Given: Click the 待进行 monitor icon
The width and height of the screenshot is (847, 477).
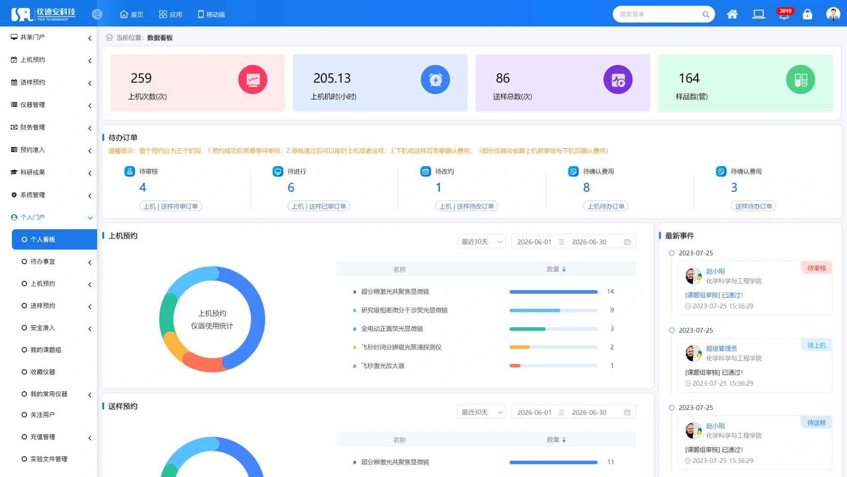Looking at the screenshot, I should coord(278,171).
